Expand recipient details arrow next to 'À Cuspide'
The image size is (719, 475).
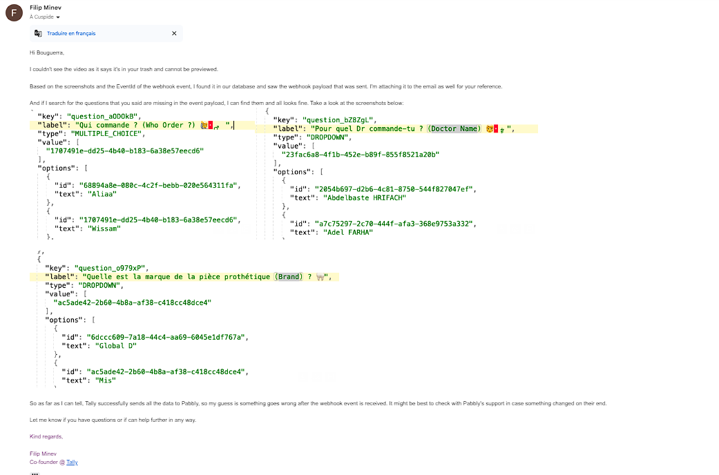pos(58,17)
